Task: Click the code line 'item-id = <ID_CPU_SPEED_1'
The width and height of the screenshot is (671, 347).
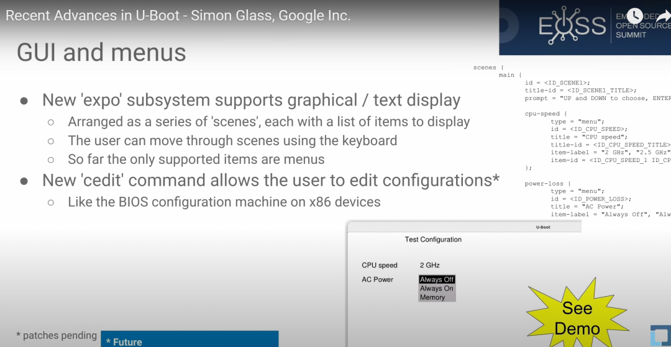Action: [x=611, y=160]
